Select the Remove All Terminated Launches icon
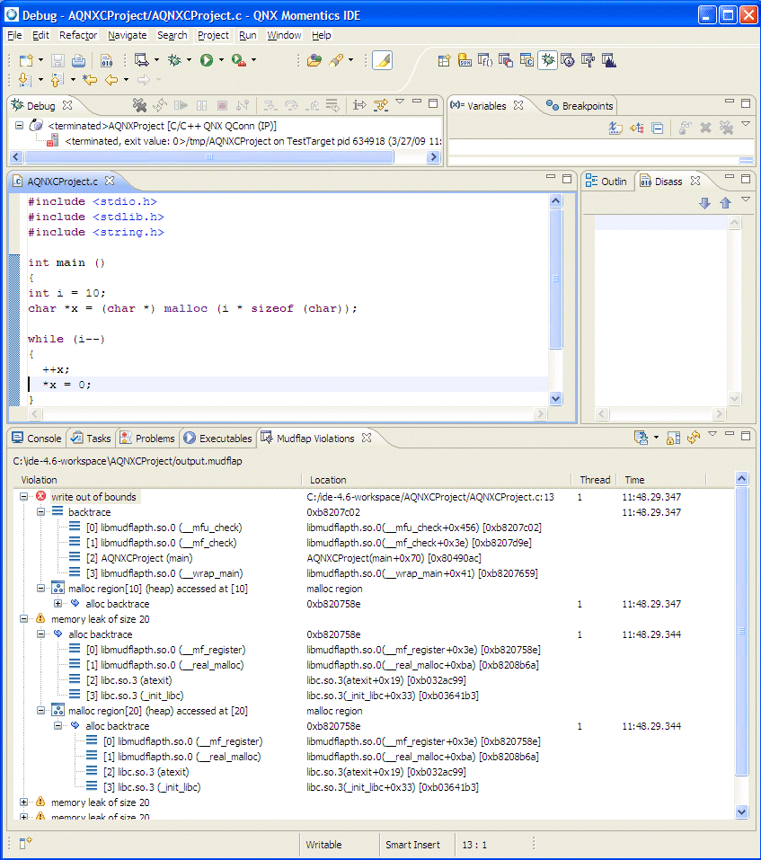Viewport: 761px width, 860px height. click(x=140, y=105)
